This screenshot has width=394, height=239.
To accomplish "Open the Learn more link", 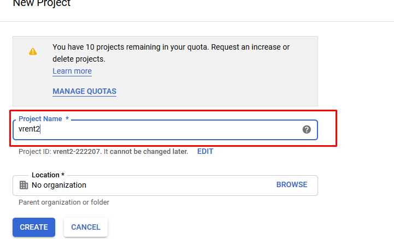I will click(x=72, y=71).
